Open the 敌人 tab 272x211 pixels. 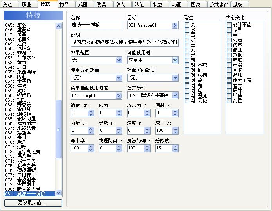tap(122, 4)
